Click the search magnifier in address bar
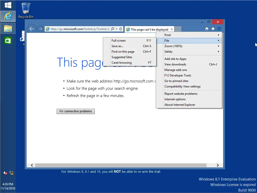 (x=112, y=29)
